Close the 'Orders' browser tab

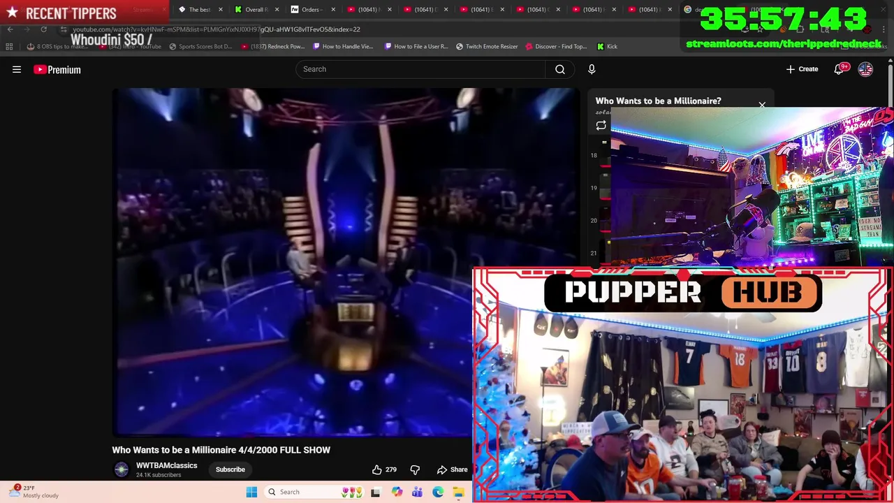pos(332,10)
